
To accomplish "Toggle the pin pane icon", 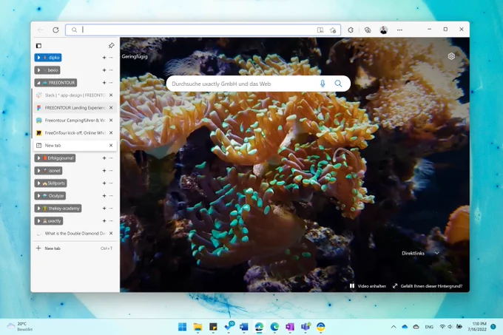I will pyautogui.click(x=111, y=46).
